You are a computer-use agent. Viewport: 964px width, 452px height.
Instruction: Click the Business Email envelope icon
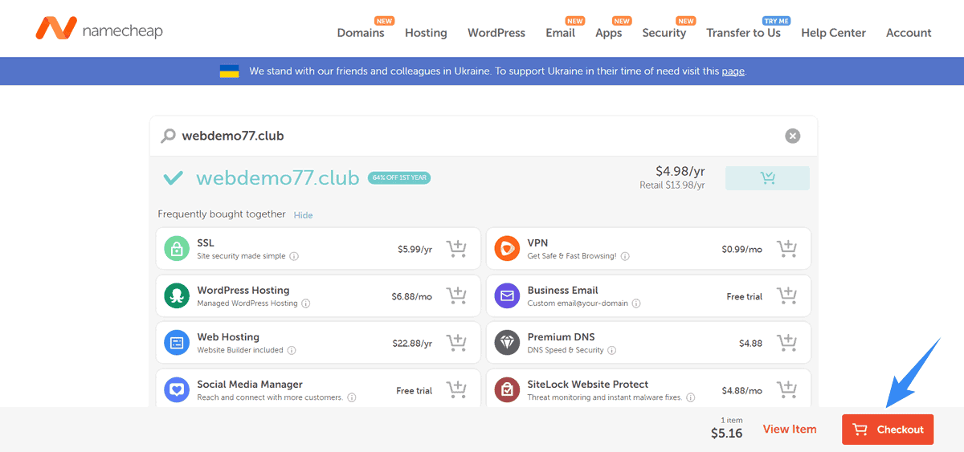(x=507, y=296)
